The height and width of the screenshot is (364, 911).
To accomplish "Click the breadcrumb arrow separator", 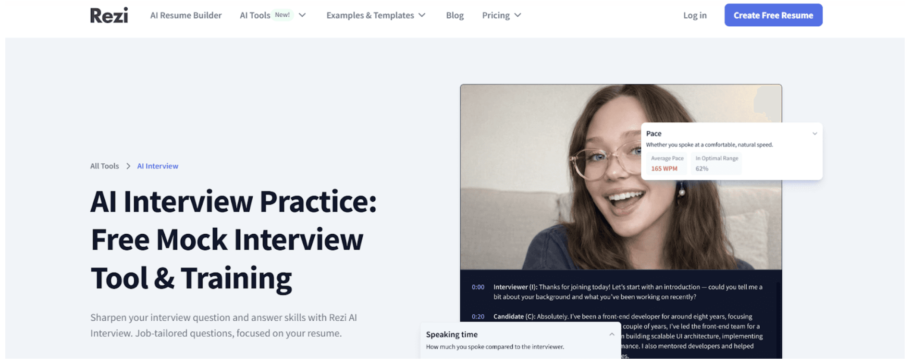I will pos(128,166).
